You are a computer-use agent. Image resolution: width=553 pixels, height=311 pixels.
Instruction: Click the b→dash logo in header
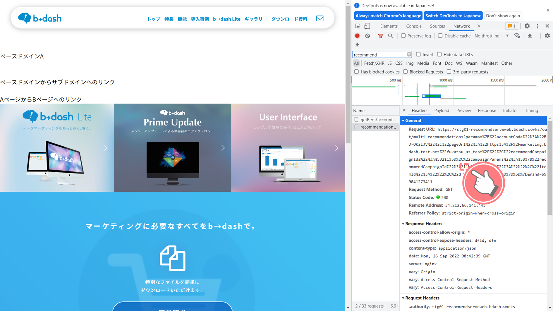click(40, 18)
